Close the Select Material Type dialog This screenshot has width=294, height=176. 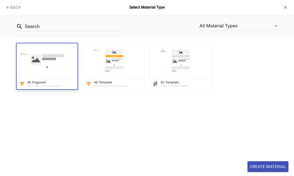coord(285,7)
